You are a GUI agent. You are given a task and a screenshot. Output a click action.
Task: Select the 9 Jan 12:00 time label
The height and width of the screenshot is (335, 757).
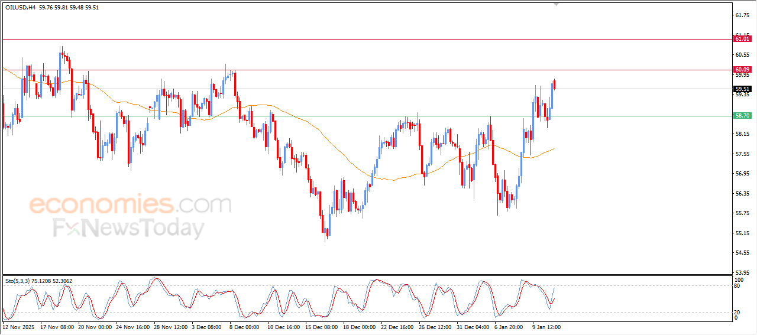click(546, 326)
